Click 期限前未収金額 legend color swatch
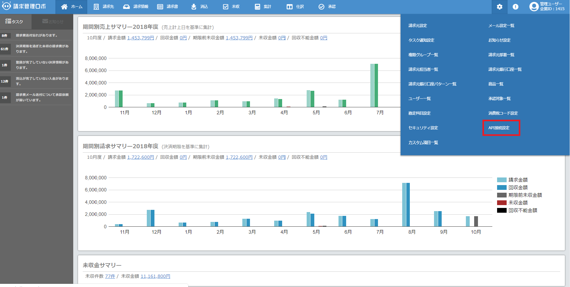Image resolution: width=570 pixels, height=287 pixels. coord(502,195)
